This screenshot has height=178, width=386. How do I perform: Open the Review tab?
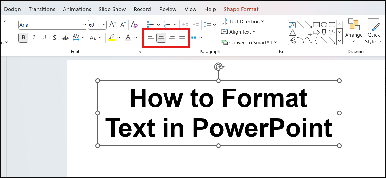tap(168, 9)
